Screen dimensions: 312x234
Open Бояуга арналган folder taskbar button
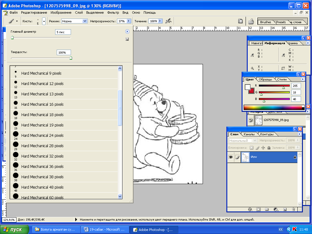(56, 229)
